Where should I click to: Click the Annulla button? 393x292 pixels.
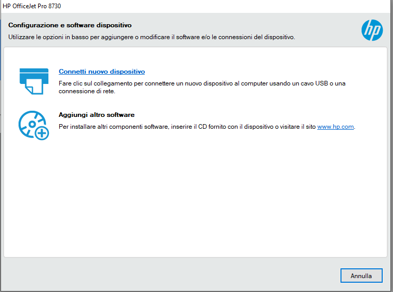tap(361, 276)
